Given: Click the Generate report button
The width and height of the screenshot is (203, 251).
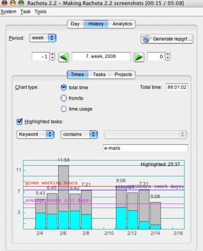Looking at the screenshot, I should click(167, 39).
